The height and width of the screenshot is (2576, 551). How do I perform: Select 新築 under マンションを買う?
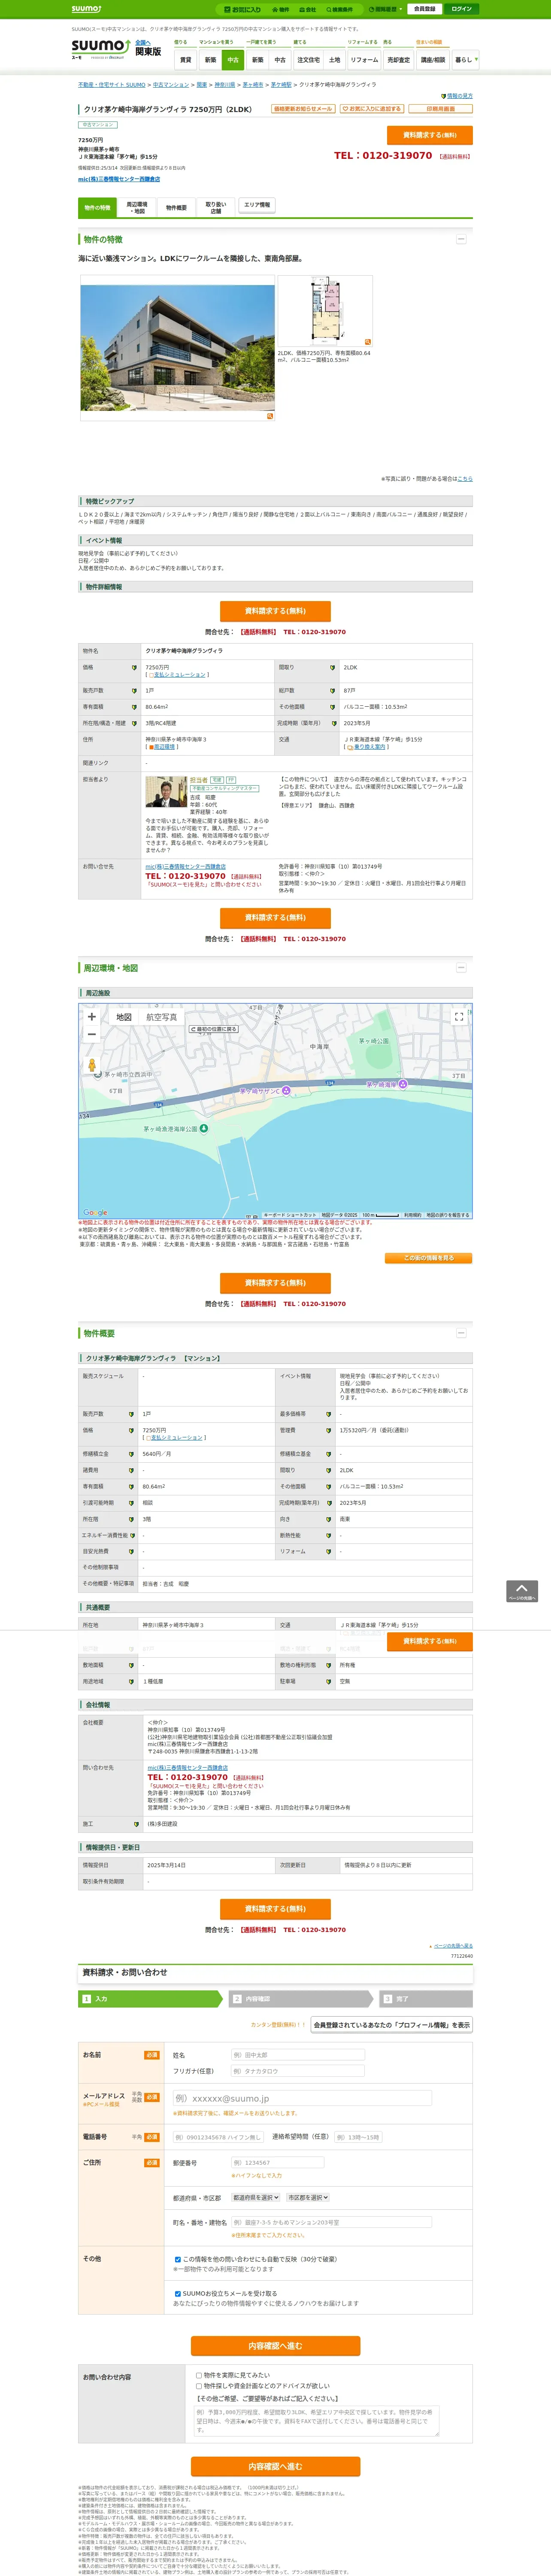[210, 60]
